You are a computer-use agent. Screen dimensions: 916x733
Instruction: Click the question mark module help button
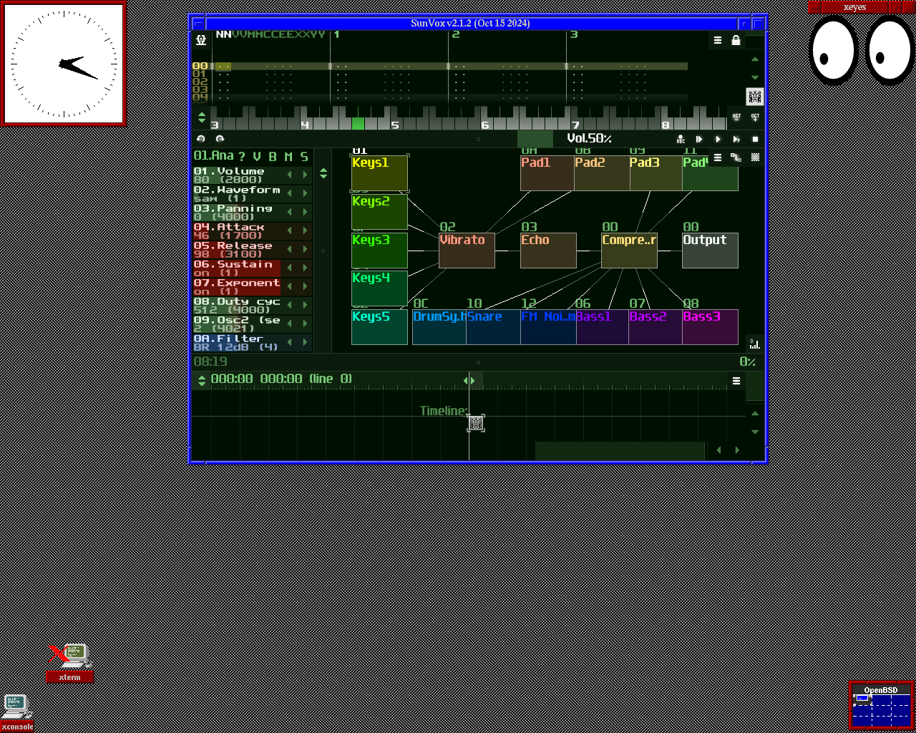tap(241, 156)
